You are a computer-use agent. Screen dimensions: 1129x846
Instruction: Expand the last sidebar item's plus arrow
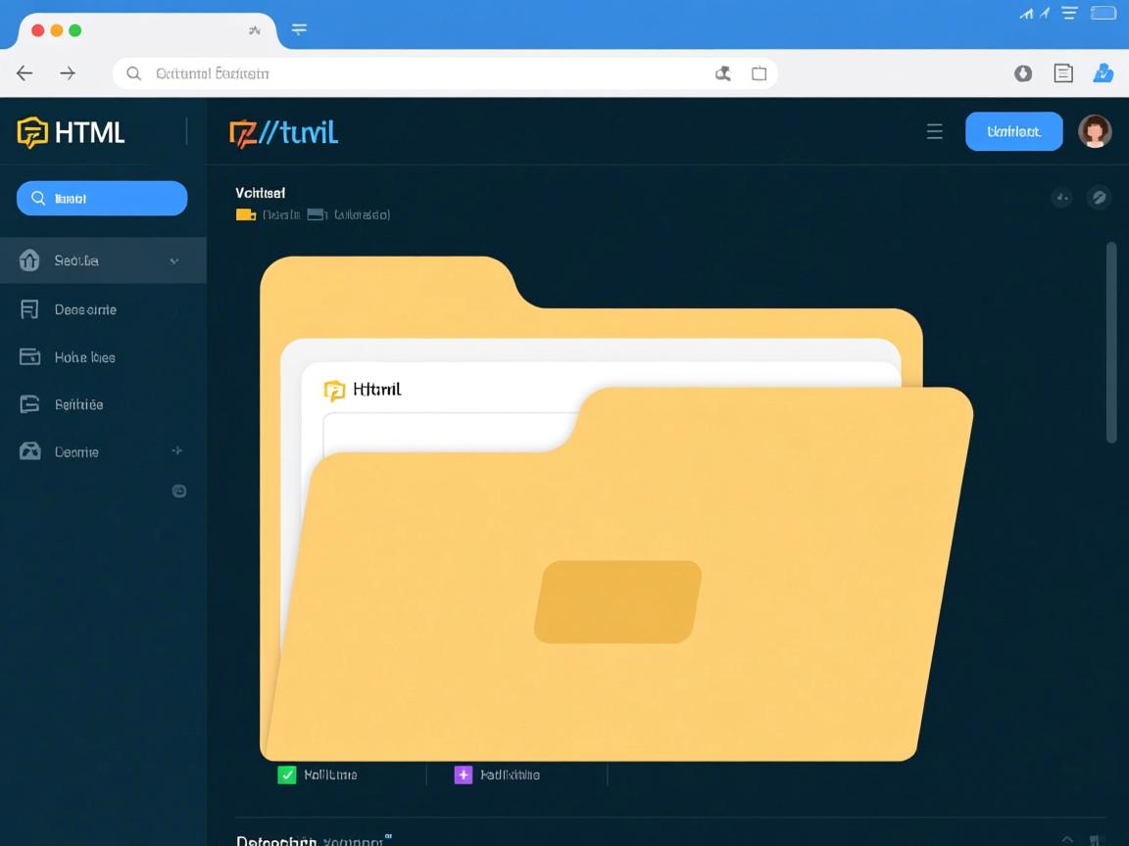(177, 451)
